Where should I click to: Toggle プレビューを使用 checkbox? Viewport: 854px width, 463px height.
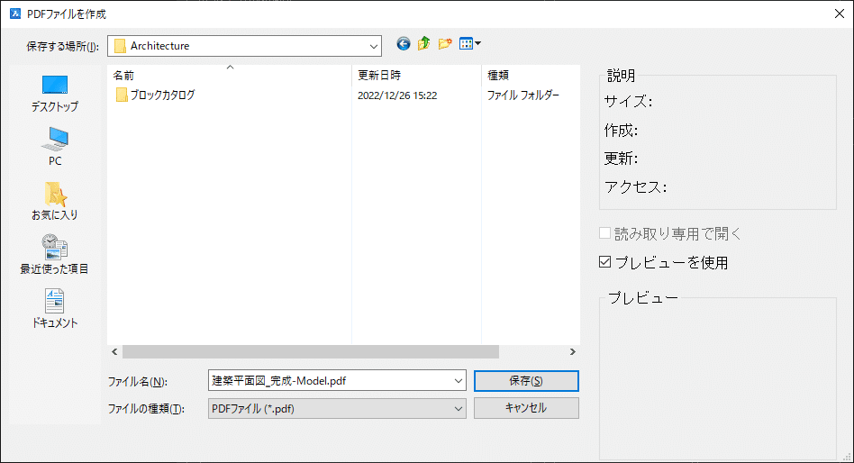point(604,262)
